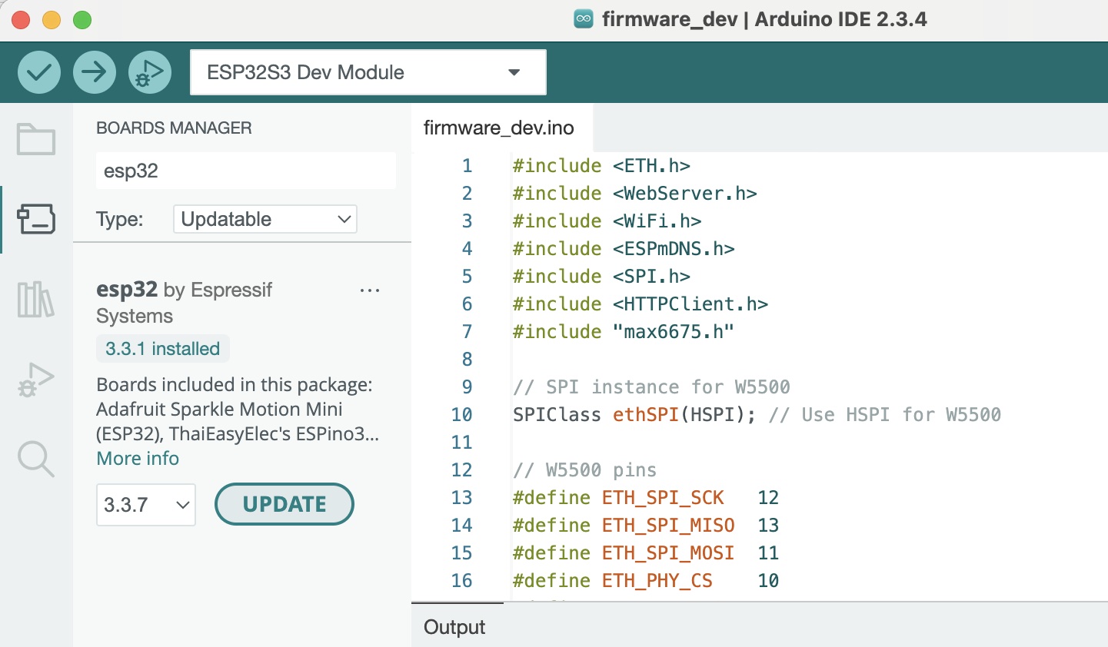Click the Verify sketch checkmark button

coord(39,73)
